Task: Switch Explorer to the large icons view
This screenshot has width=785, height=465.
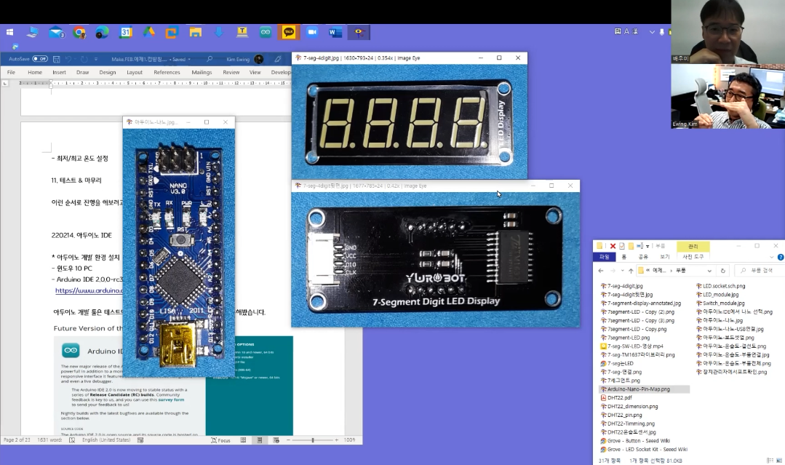Action: point(778,461)
